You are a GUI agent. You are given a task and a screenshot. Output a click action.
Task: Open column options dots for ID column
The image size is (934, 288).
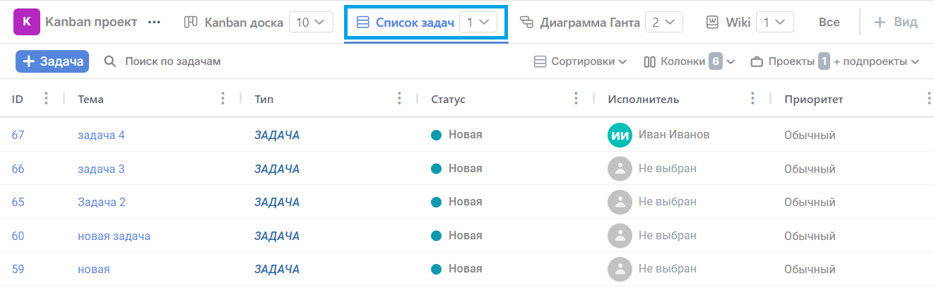click(46, 99)
